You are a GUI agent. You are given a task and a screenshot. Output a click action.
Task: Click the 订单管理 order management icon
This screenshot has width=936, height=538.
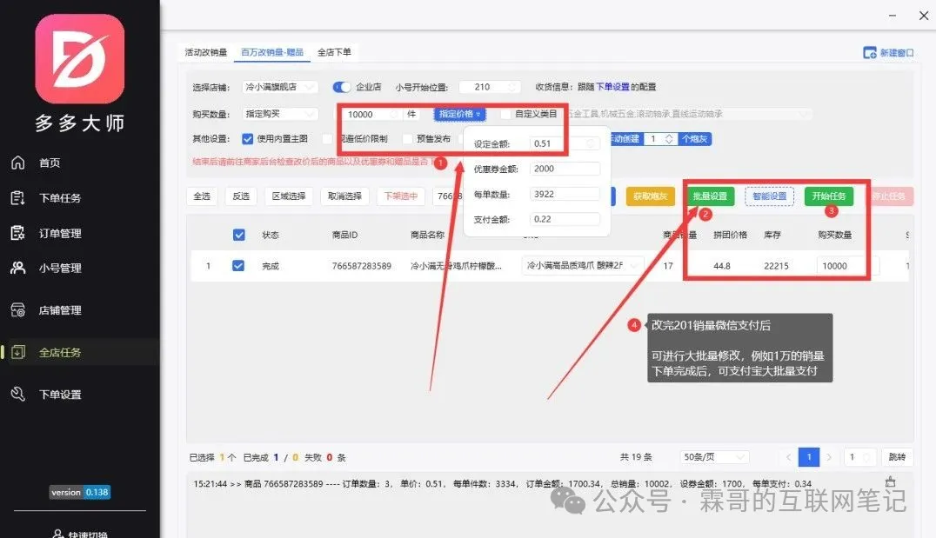(x=17, y=233)
